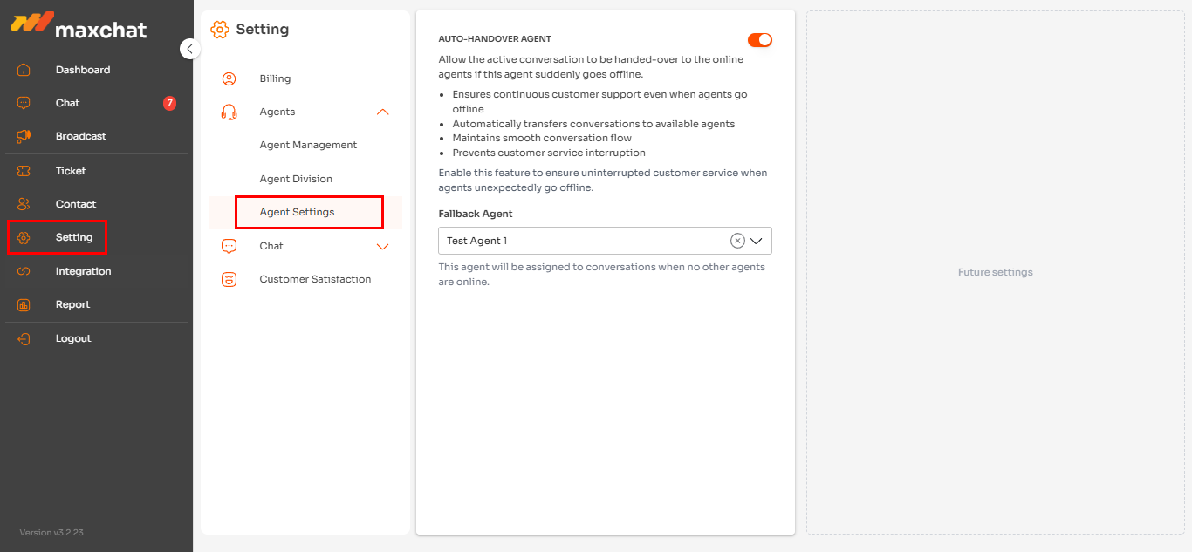Click the Contact people icon
The width and height of the screenshot is (1192, 552).
[24, 204]
